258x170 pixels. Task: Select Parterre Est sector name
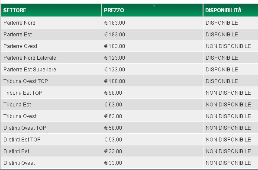18,35
